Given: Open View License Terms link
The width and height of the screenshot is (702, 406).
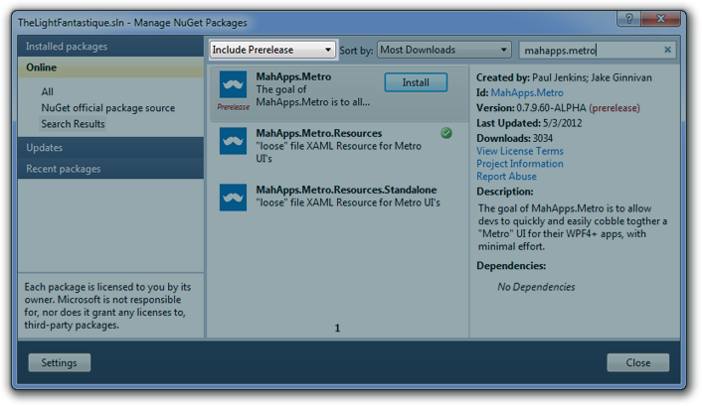Looking at the screenshot, I should tap(520, 151).
